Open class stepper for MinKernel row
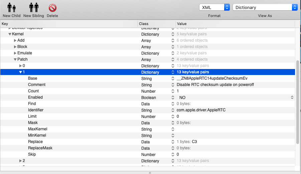 click(x=173, y=135)
